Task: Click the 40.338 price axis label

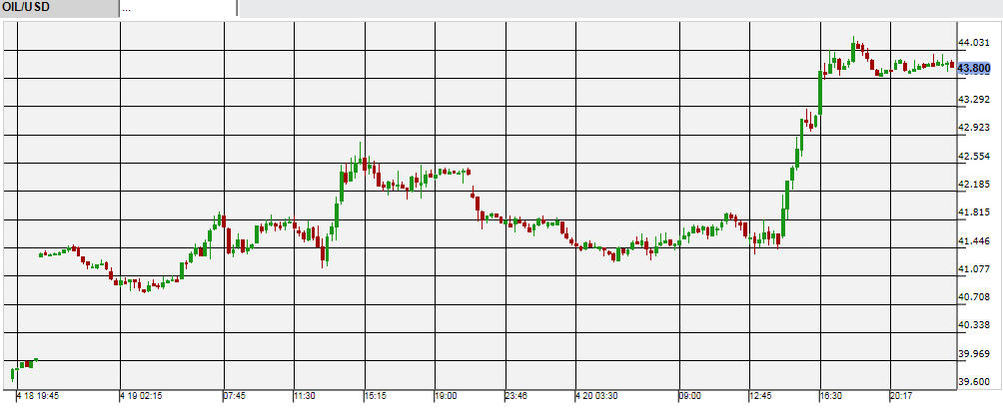Action: (x=974, y=325)
